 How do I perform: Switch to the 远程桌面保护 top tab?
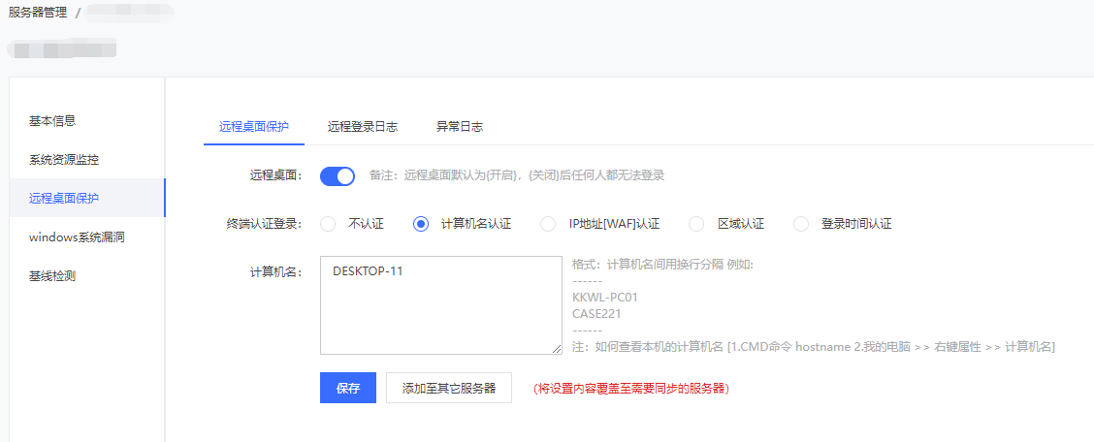(254, 127)
